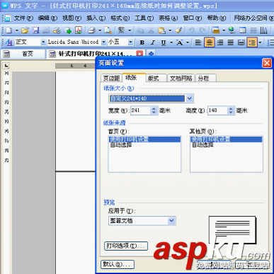Click the 默认 button
This screenshot has height=274, width=274.
point(118,264)
